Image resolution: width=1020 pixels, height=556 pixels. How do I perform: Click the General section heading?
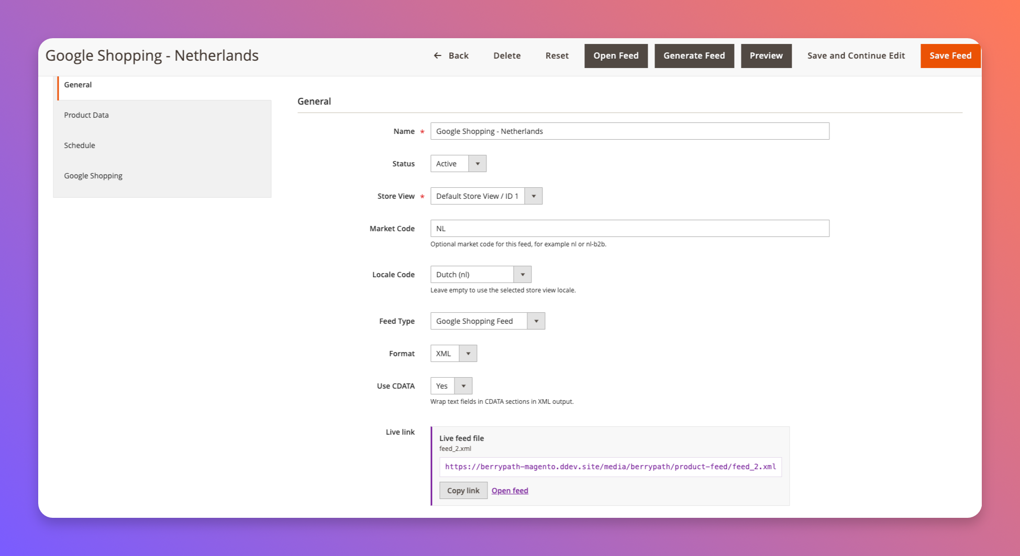314,101
